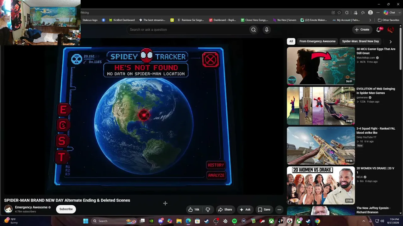Click the WatchMojo.com channel name
403x226 pixels.
(366, 58)
